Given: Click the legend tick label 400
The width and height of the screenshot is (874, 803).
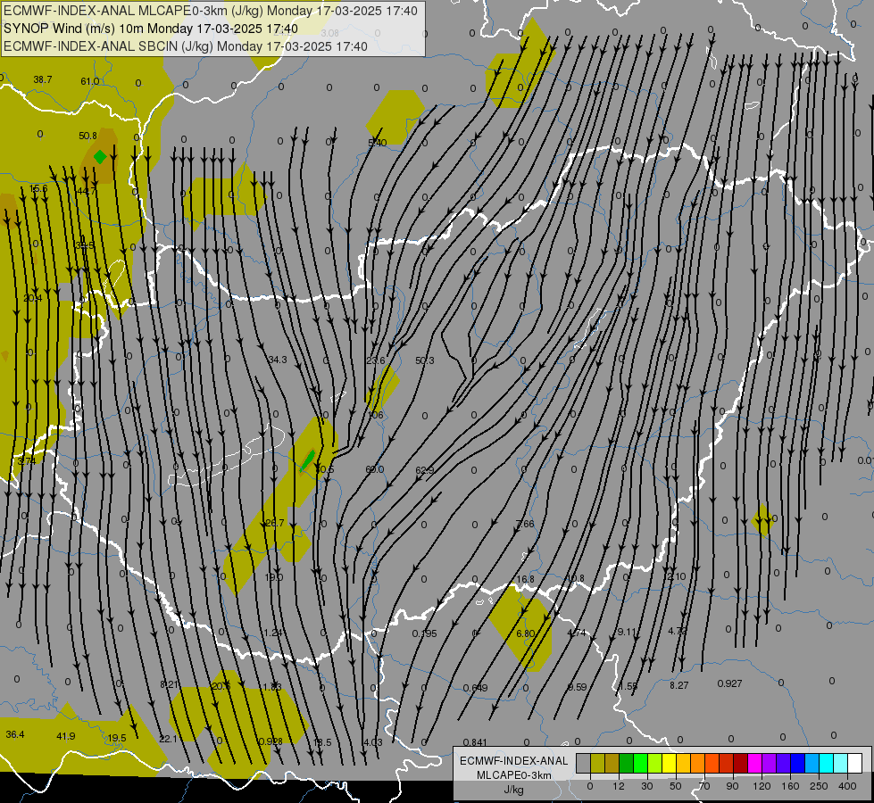Looking at the screenshot, I should click(847, 786).
